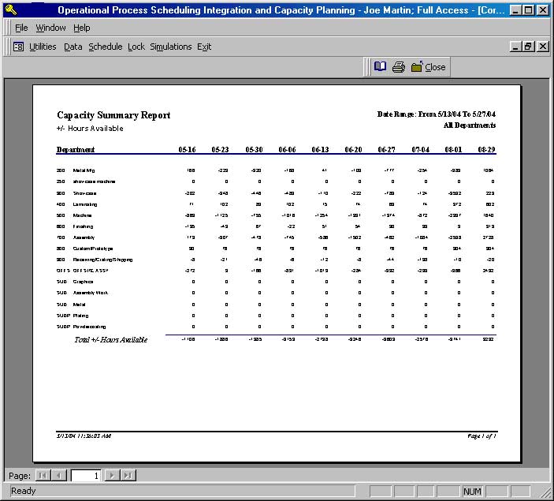Click the 05-23 column header

tap(220, 149)
